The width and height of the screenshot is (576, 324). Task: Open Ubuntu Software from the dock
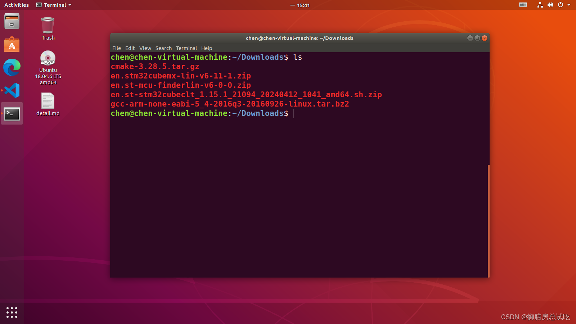click(x=12, y=44)
